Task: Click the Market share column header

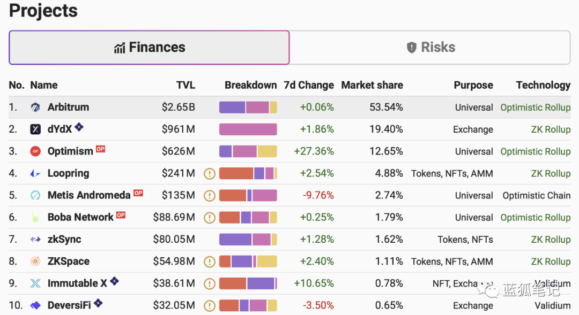Action: (x=372, y=85)
